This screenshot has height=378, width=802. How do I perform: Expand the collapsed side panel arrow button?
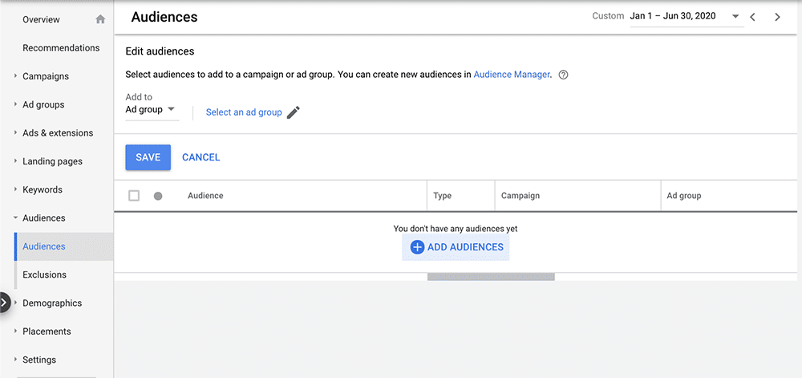(x=5, y=303)
